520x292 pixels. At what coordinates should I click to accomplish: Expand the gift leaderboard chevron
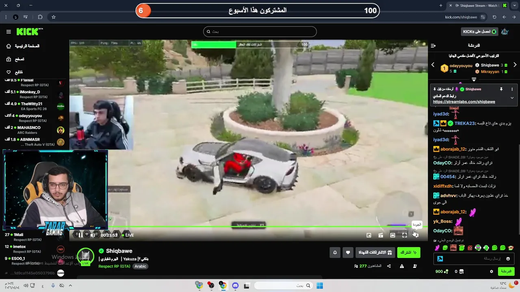click(474, 79)
